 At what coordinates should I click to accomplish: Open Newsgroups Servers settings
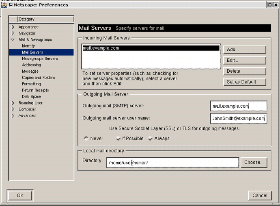(x=40, y=59)
